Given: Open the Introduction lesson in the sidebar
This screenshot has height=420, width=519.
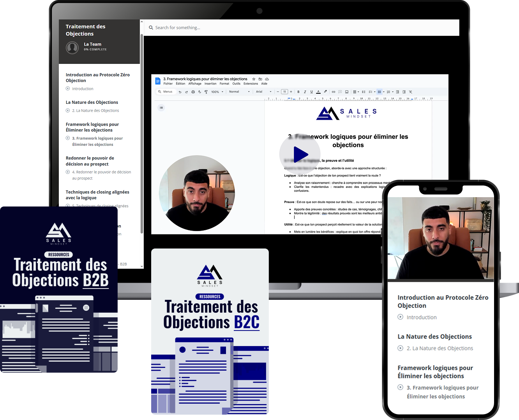Looking at the screenshot, I should (x=83, y=89).
